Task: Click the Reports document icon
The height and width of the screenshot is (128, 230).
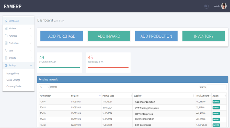Action: [x=6, y=58]
